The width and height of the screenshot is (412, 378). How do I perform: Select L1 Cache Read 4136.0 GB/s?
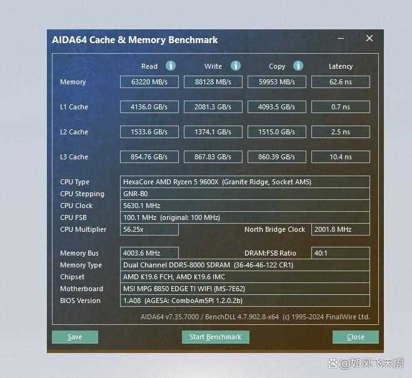149,107
